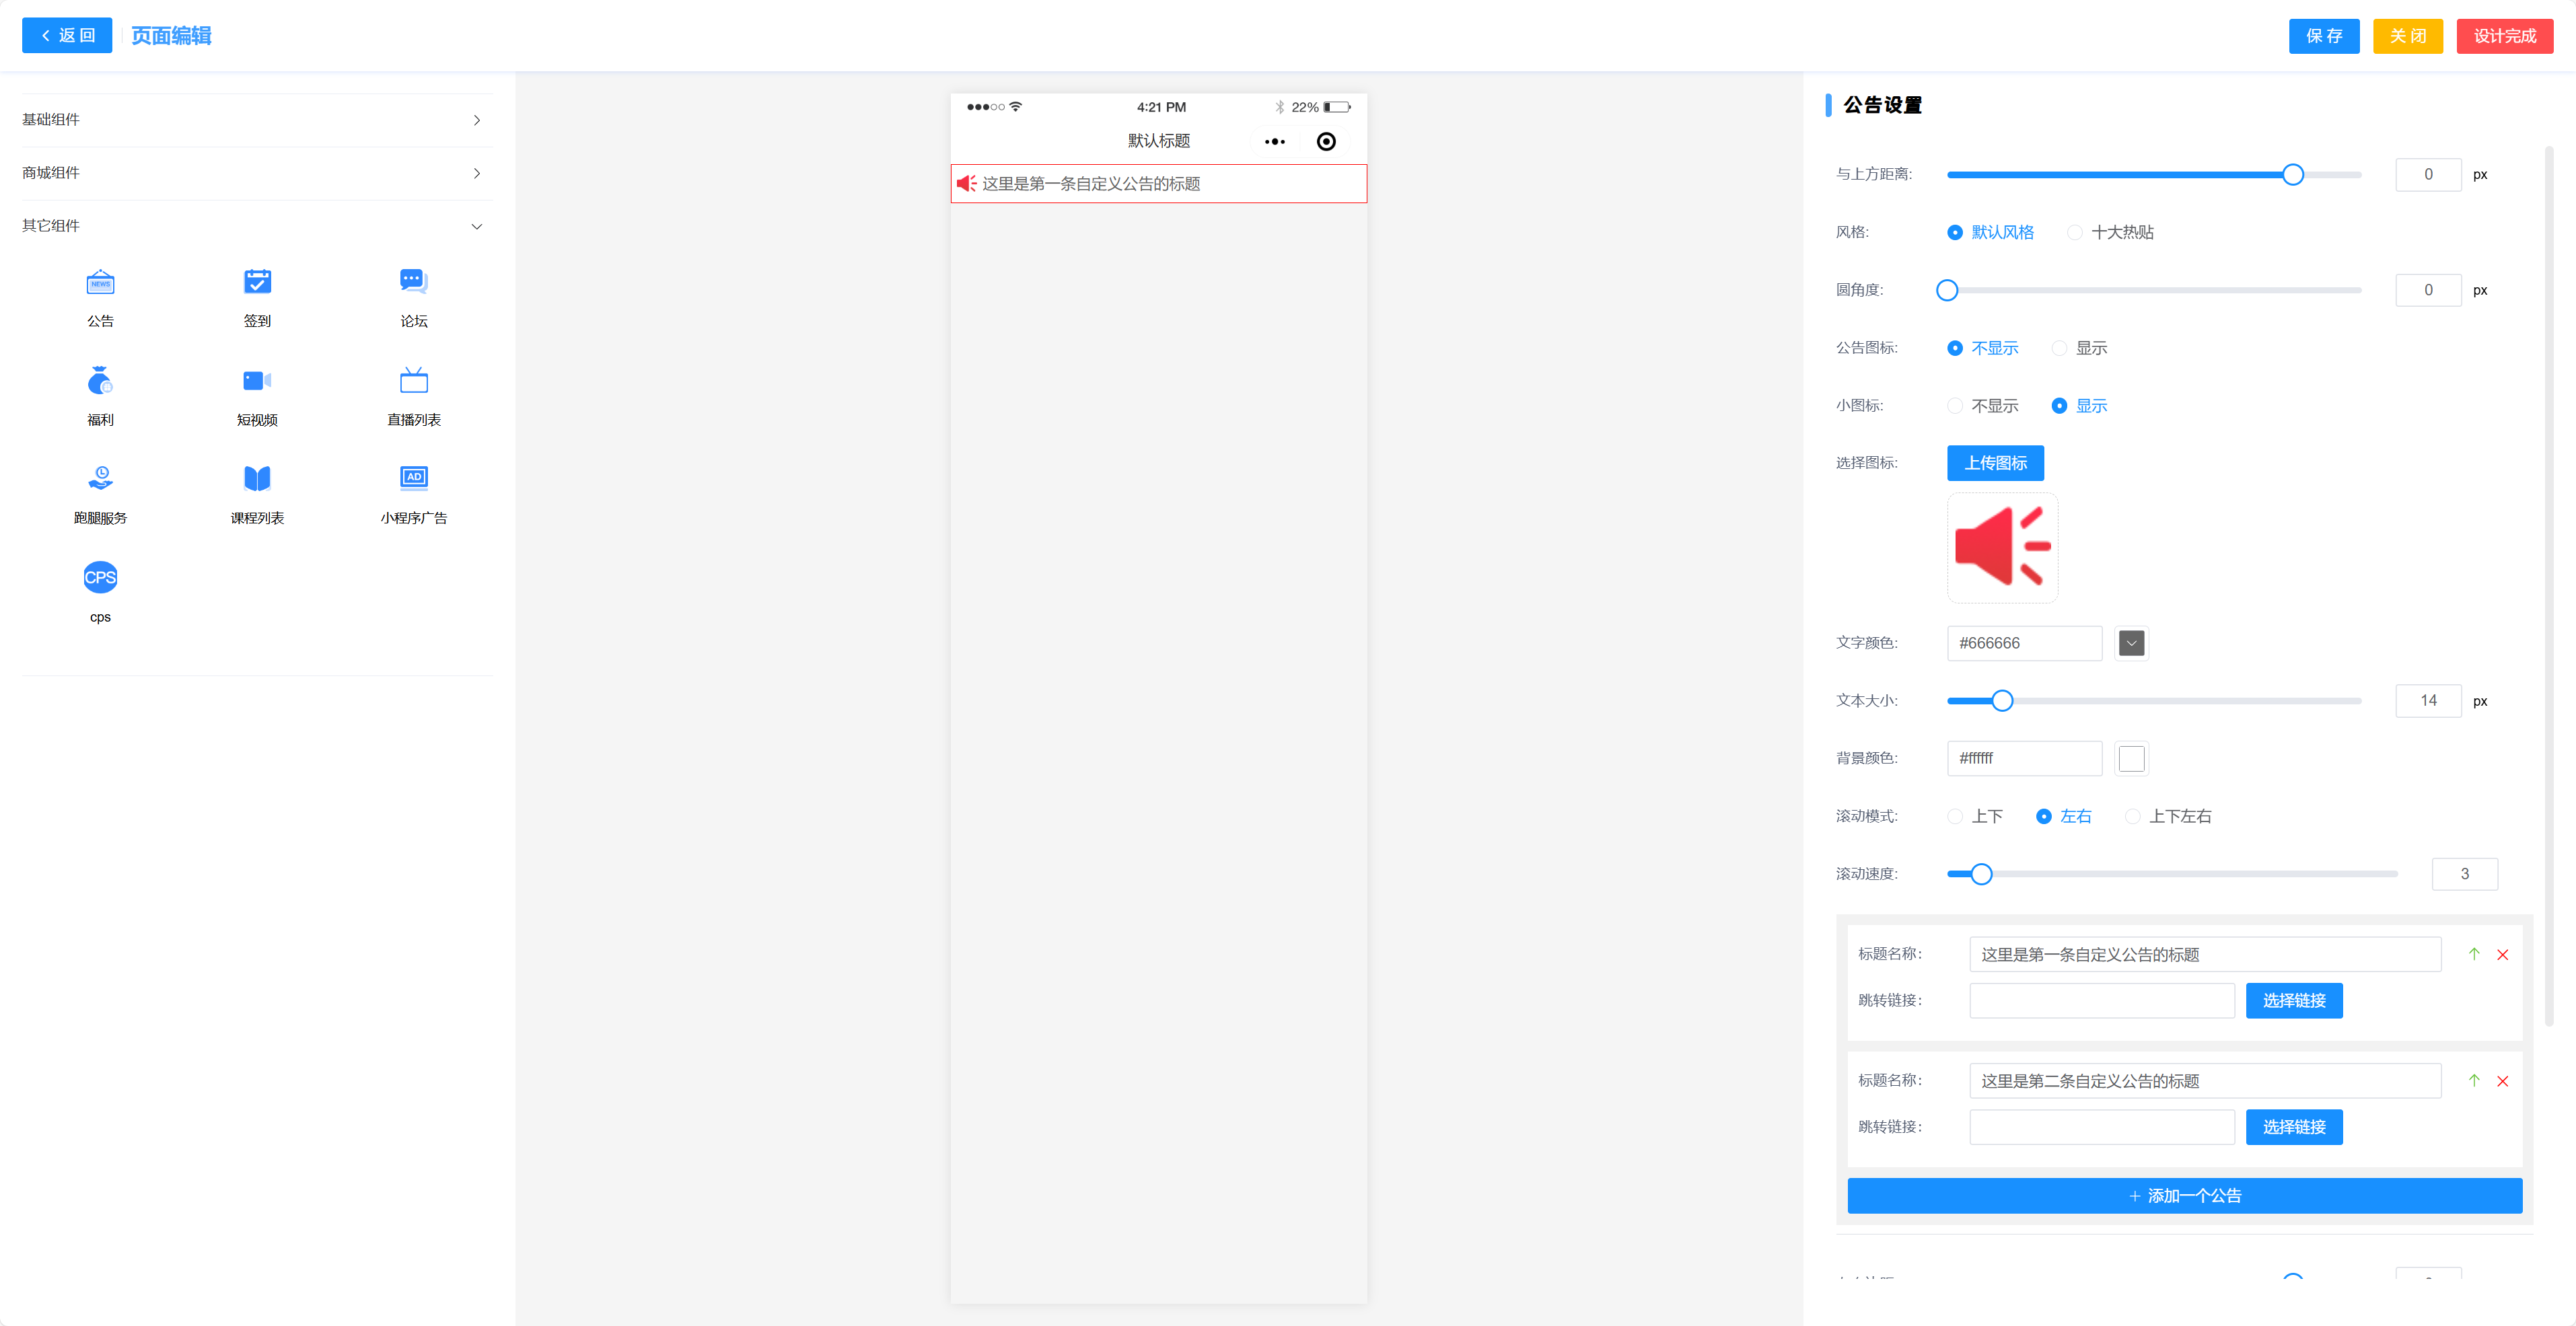This screenshot has height=1326, width=2576.
Task: Add the 公告 announcement component
Action: (100, 297)
